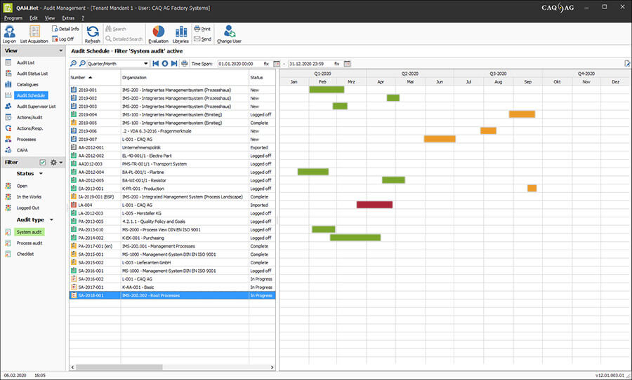This screenshot has height=380, width=632.
Task: Collapse the Status filter group
Action: [x=41, y=173]
